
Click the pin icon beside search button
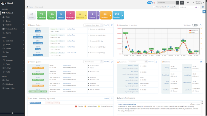coord(182,3)
